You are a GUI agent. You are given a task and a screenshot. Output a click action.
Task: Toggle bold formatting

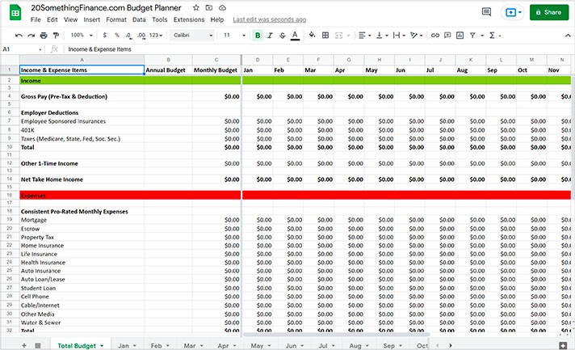[258, 36]
